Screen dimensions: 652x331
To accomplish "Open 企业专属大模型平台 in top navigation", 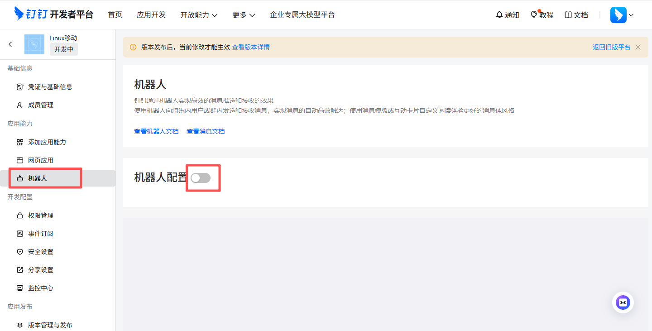I will click(x=302, y=15).
